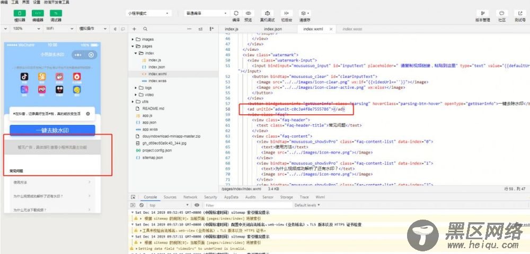Viewport: 530px width, 254px height.
Task: Click the simulator mute speaker icon
Action: pos(115,29)
